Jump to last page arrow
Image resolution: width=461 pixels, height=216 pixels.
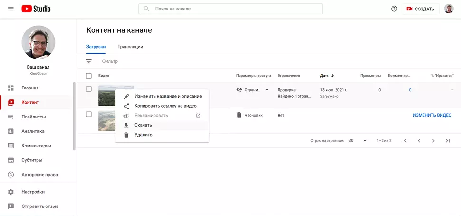click(447, 141)
